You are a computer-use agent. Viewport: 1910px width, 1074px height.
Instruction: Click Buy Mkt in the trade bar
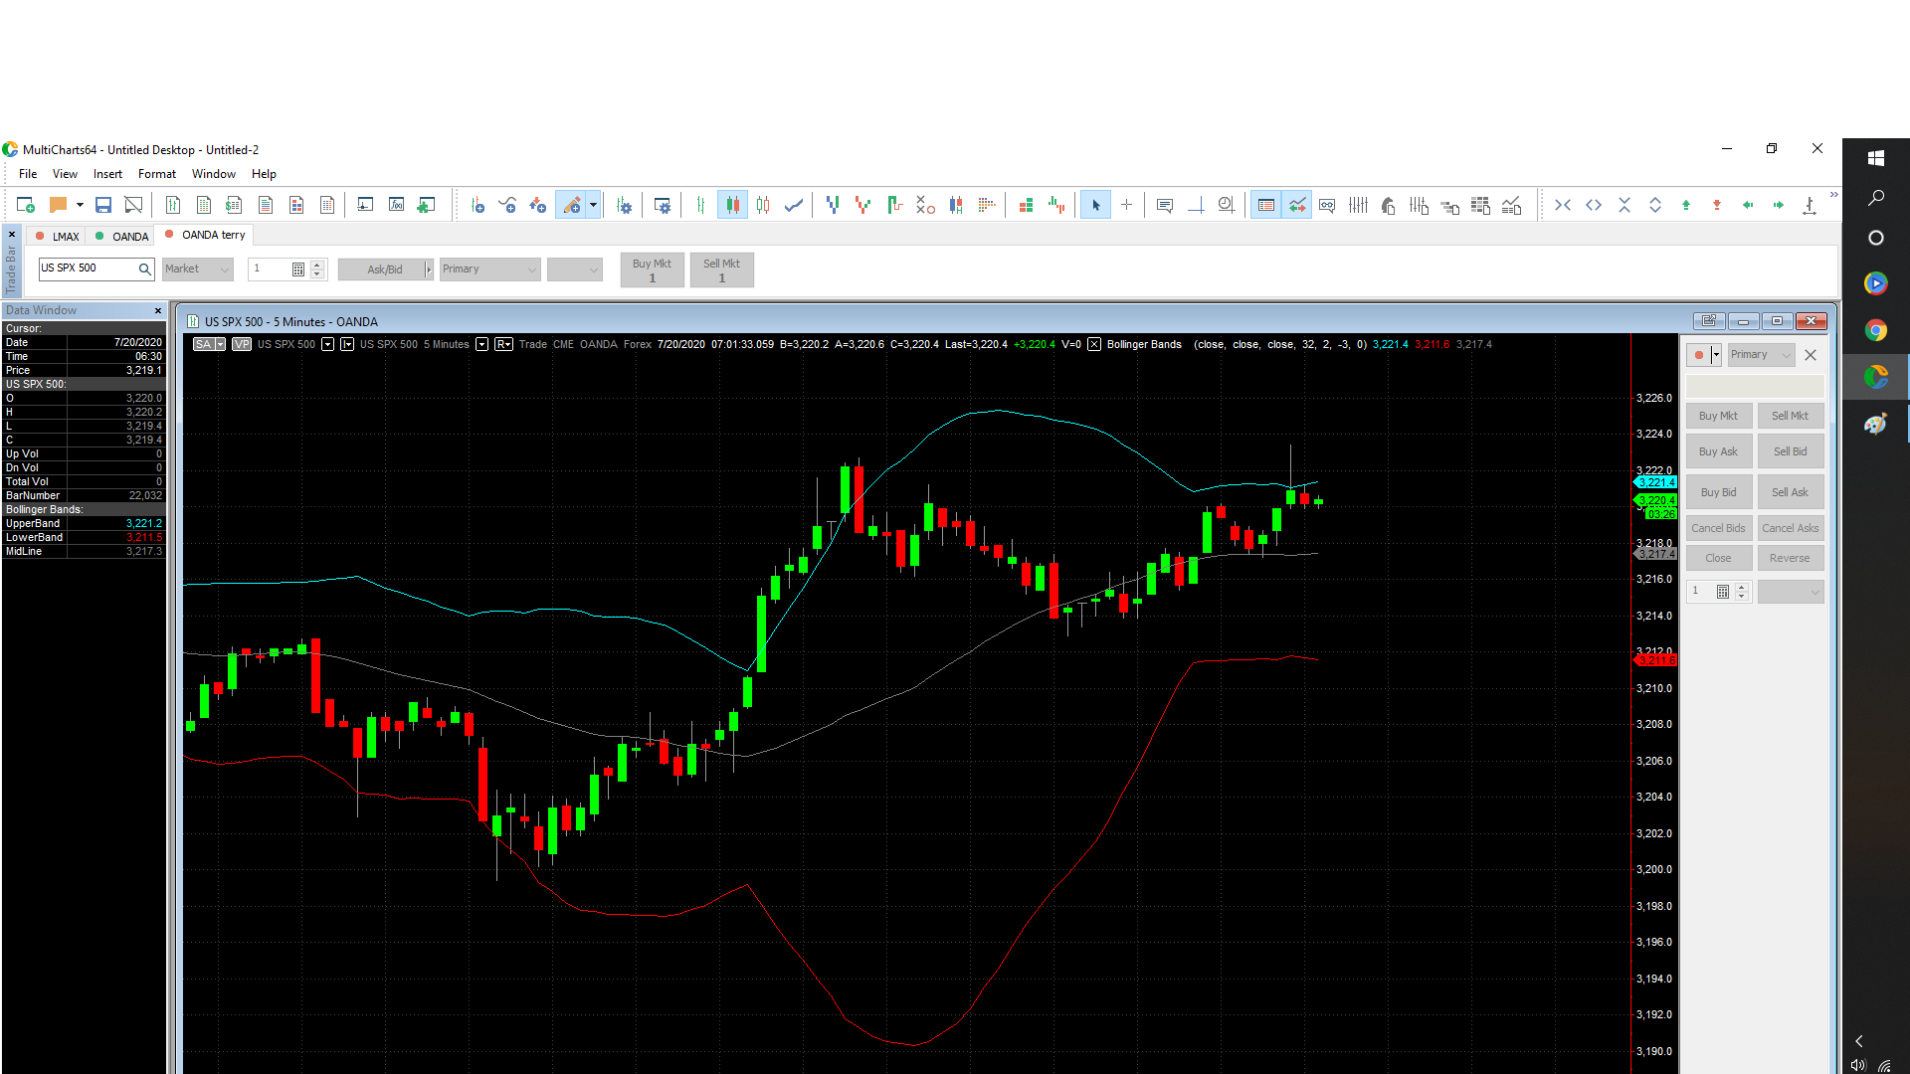[x=652, y=269]
